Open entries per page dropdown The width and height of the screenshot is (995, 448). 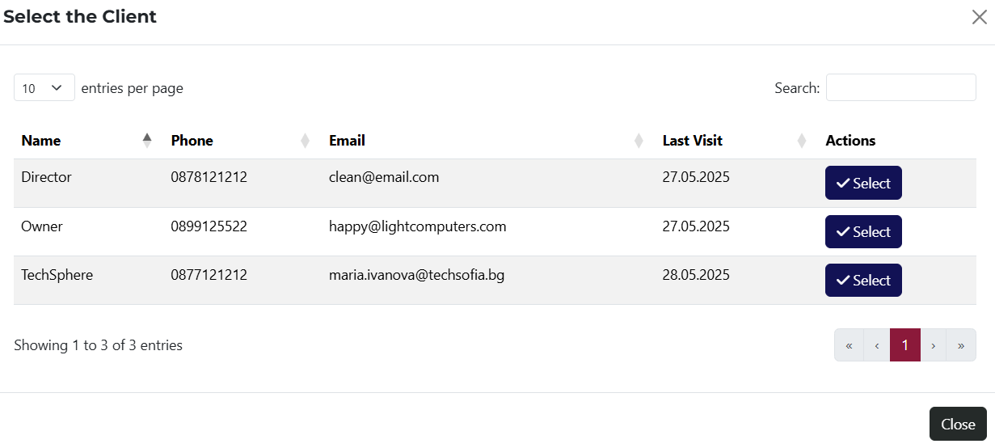coord(44,88)
